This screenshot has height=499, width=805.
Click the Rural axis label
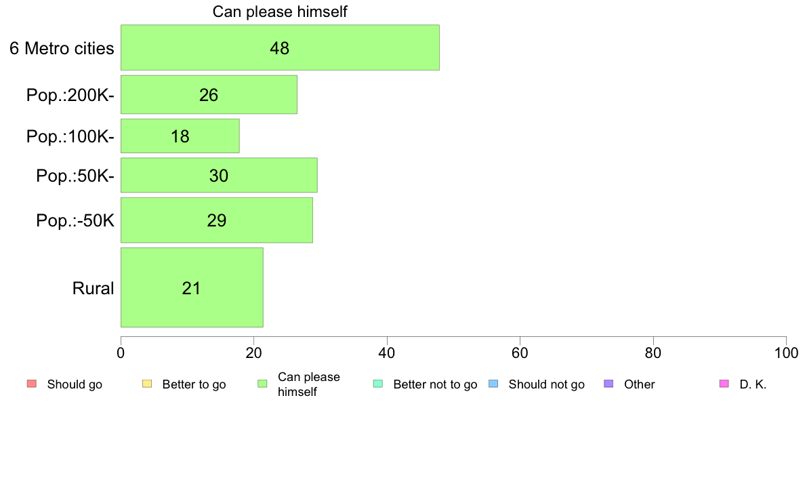coord(93,288)
